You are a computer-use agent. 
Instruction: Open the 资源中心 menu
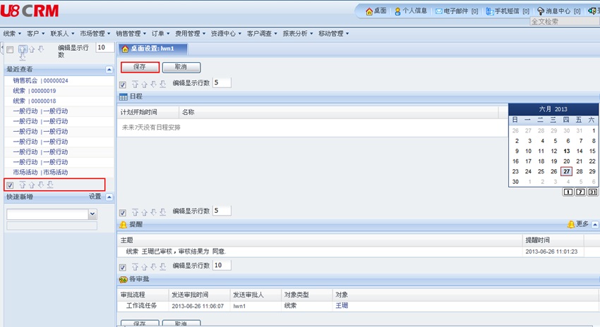click(227, 34)
